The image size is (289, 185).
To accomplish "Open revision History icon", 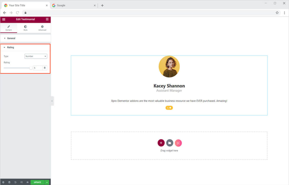I will [16, 182].
